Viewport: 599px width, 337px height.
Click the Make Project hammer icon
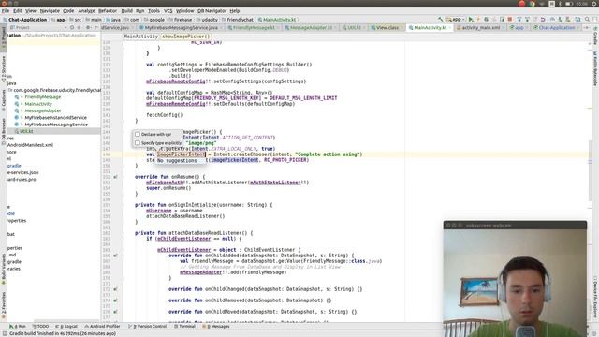[440, 19]
